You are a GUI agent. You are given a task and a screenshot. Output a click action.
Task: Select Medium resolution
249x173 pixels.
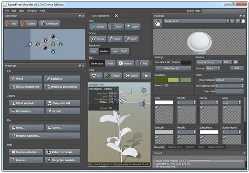point(104,51)
